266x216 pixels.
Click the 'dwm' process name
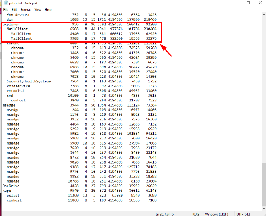click(10, 19)
